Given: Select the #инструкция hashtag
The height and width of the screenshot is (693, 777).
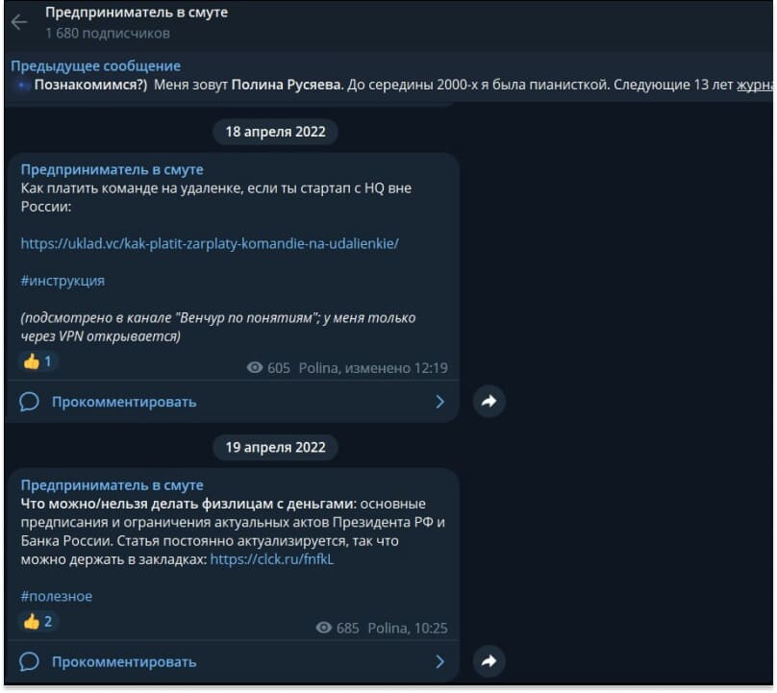Looking at the screenshot, I should tap(63, 281).
